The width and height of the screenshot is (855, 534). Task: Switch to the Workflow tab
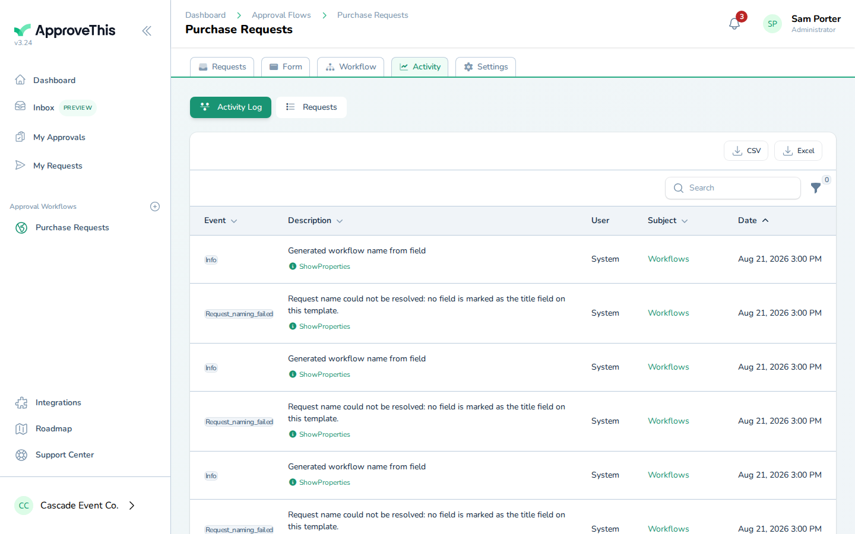point(350,66)
